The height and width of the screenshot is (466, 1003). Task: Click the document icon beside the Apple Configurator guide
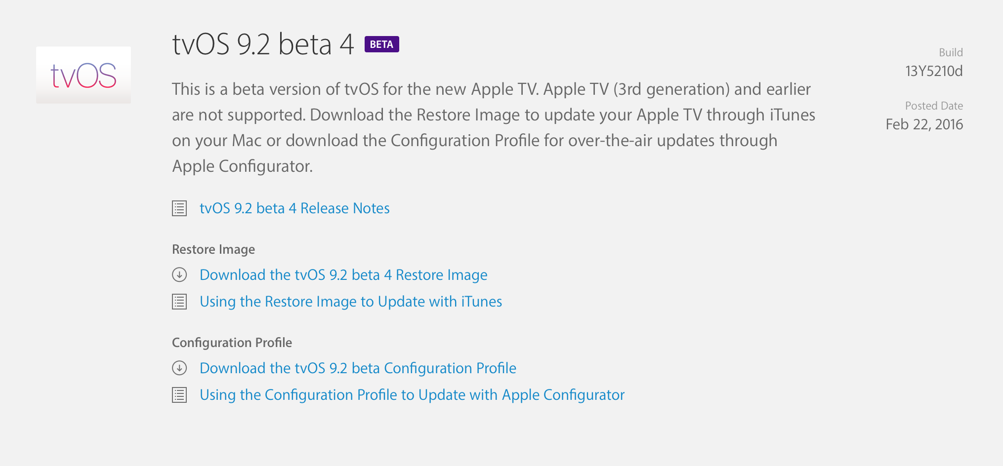coord(179,395)
